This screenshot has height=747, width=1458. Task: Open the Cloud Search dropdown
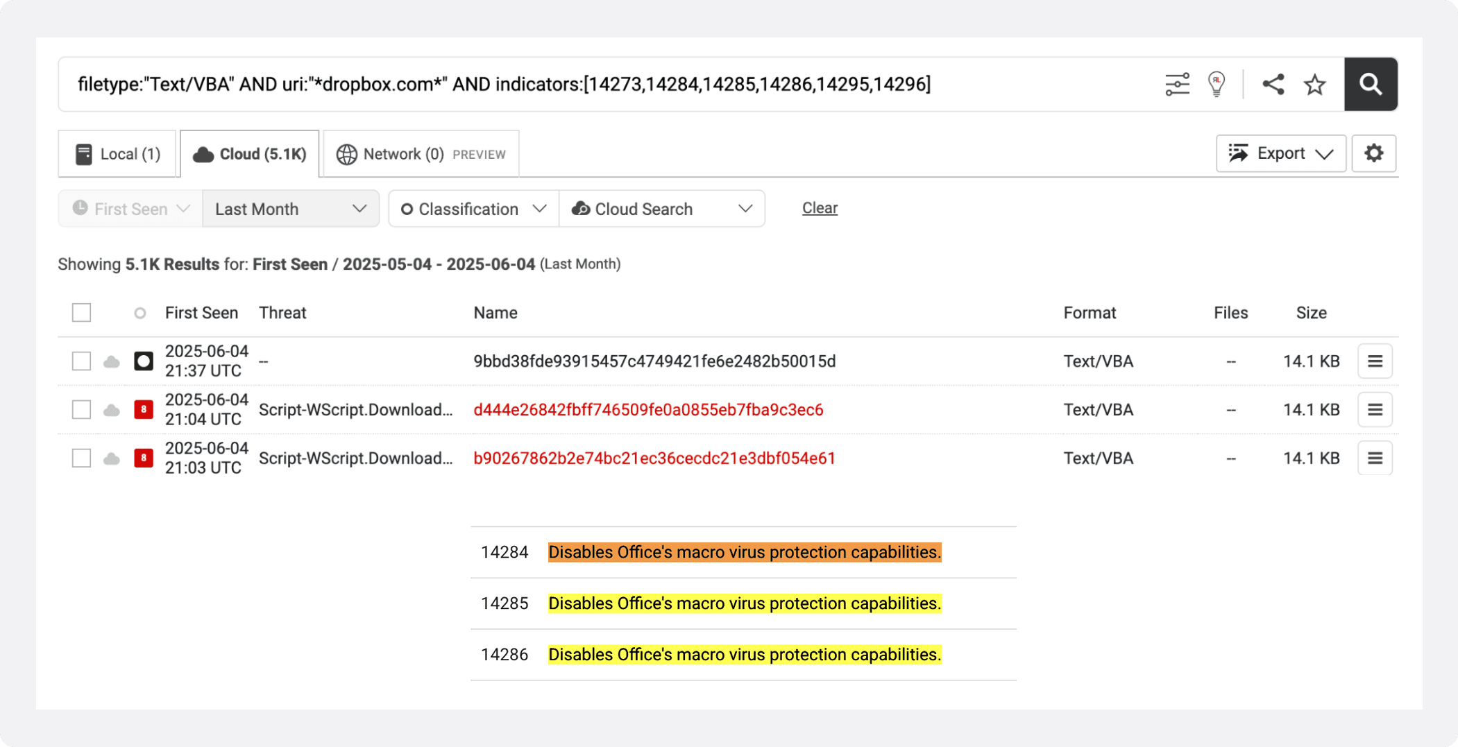pos(661,208)
